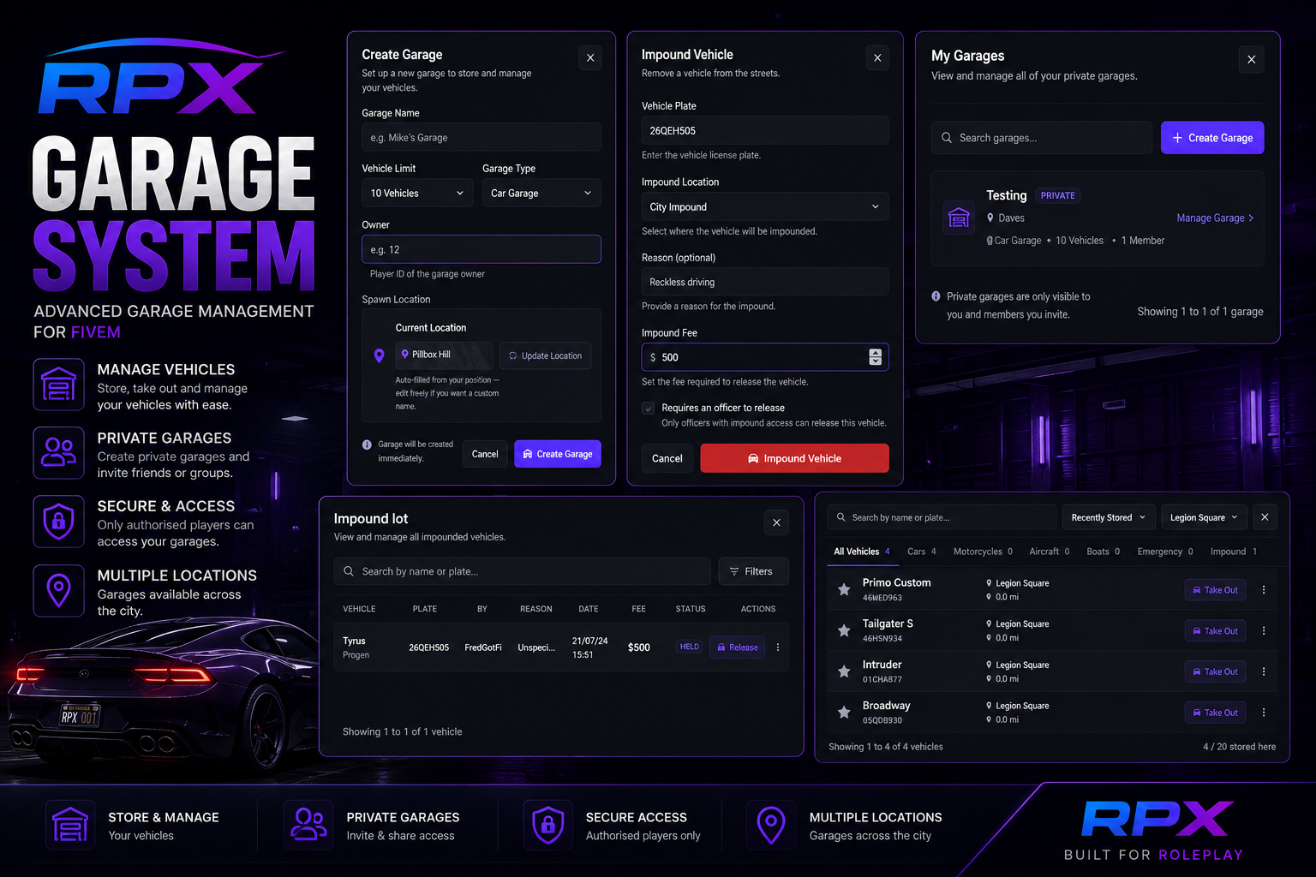Click the Search garages field
Image resolution: width=1316 pixels, height=877 pixels.
1042,138
